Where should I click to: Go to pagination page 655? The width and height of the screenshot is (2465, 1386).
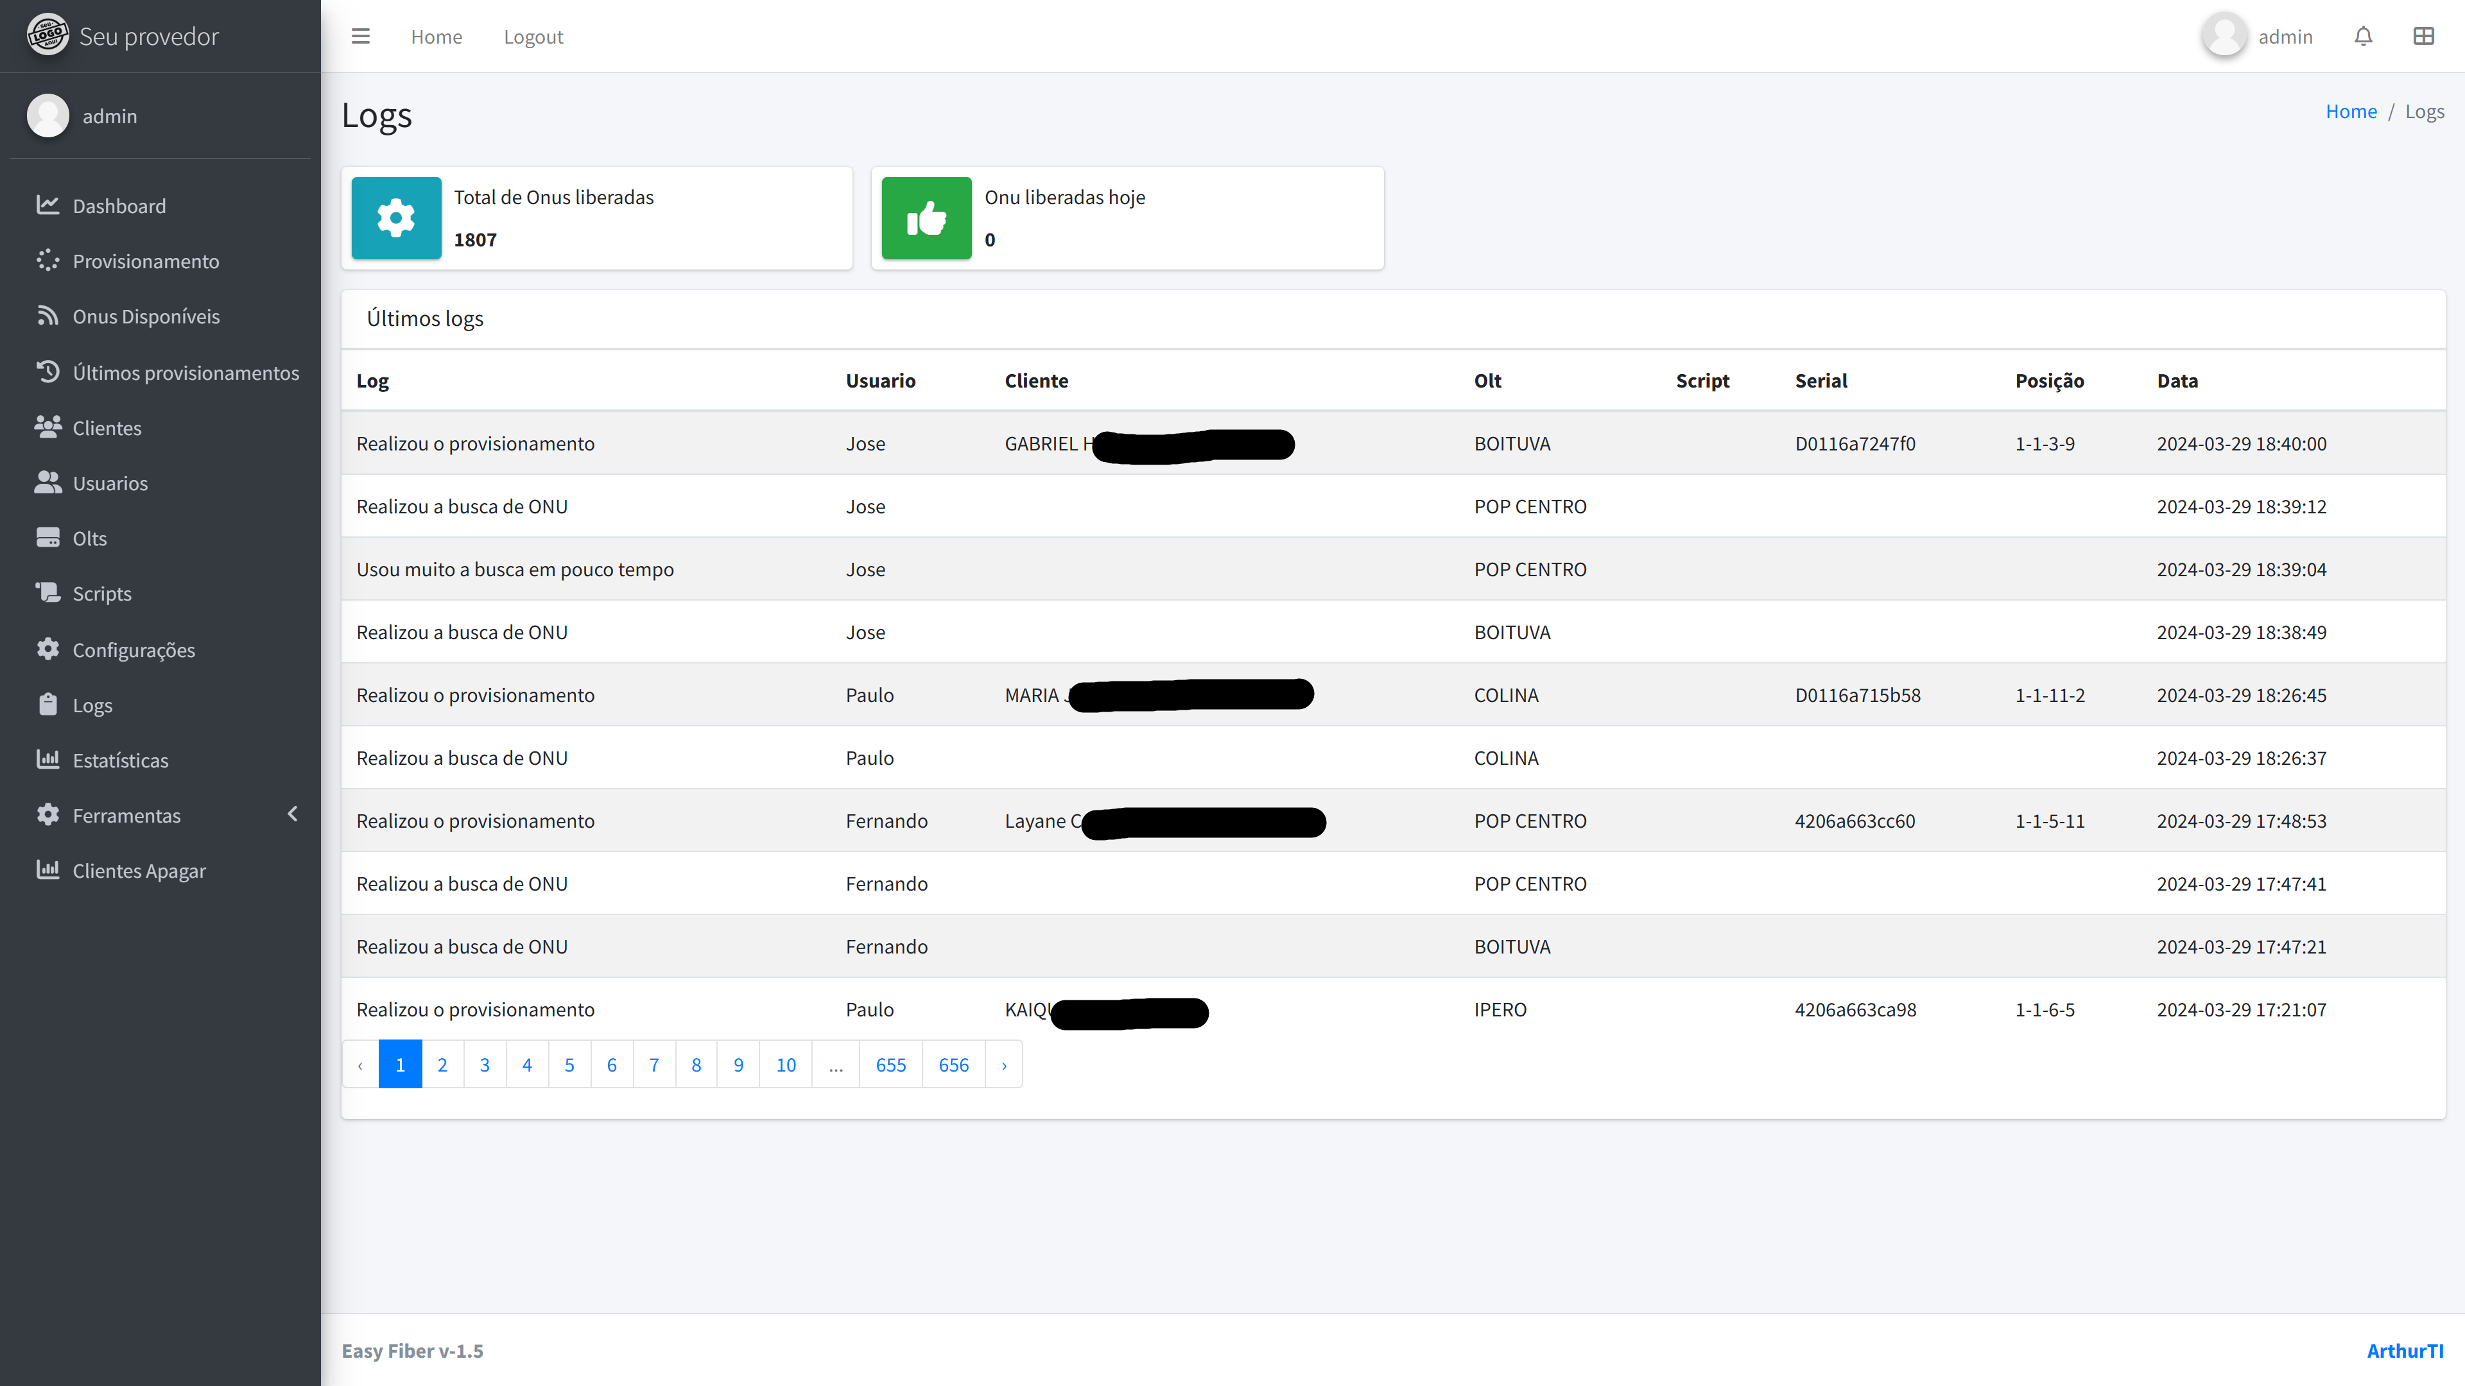891,1064
